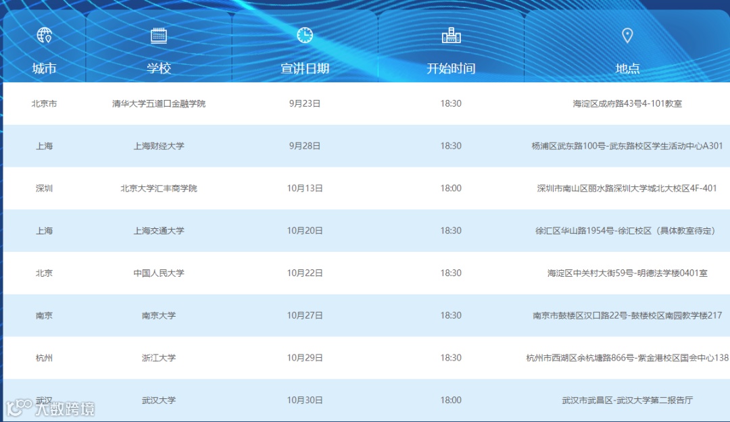
Task: Click 清华大学五道口金融学院 school cell
Action: tap(159, 104)
